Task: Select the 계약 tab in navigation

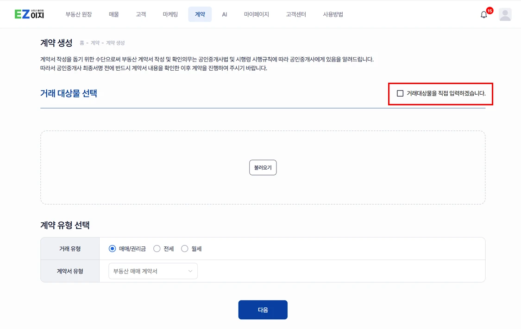Action: point(200,14)
